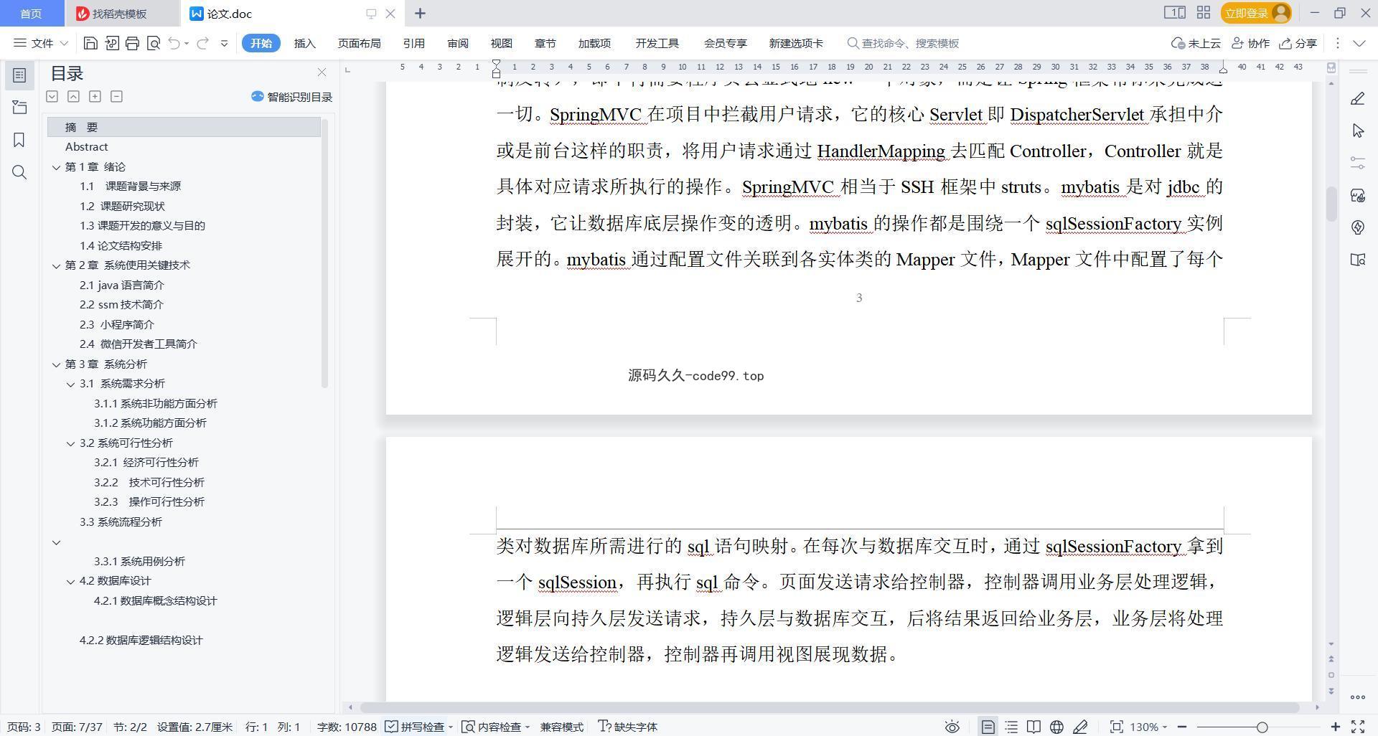Click 智能识别目录 button
The width and height of the screenshot is (1378, 736).
[x=292, y=97]
